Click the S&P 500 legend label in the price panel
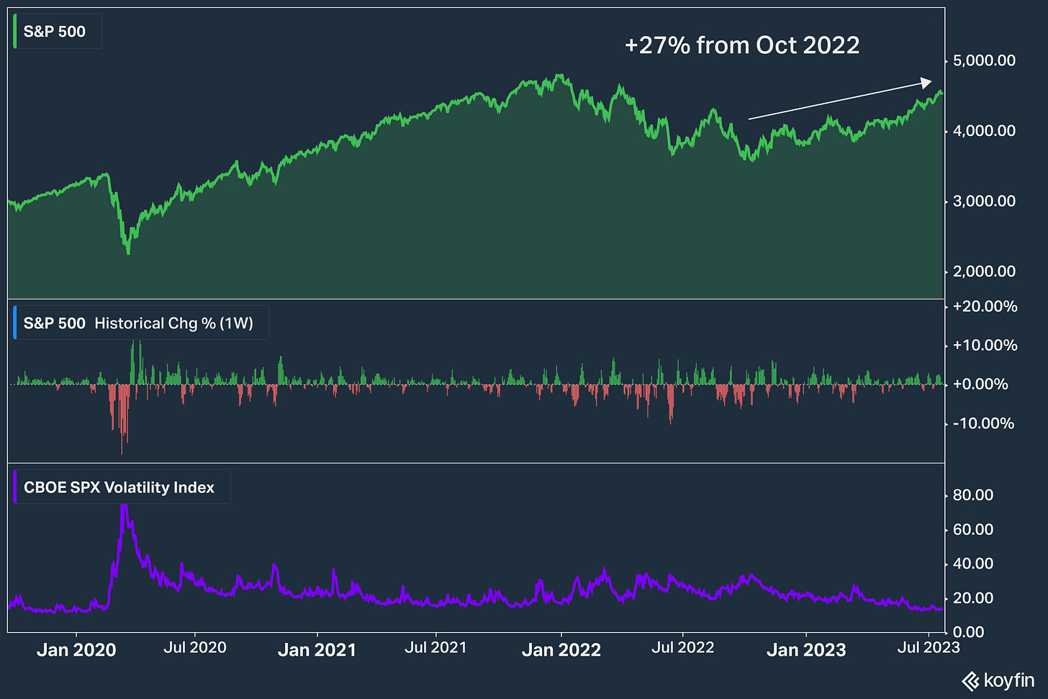The width and height of the screenshot is (1048, 699). click(55, 32)
